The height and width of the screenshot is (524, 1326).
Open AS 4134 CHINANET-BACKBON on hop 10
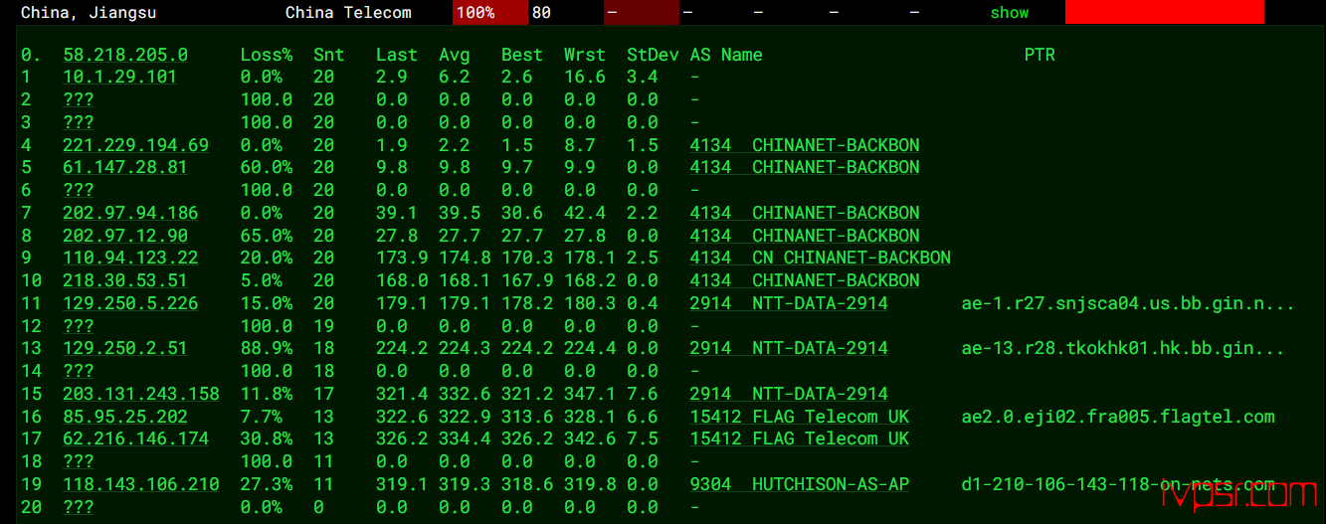tap(805, 280)
